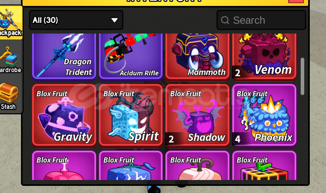Screen dimensions: 326x193
Task: Choose the Shadow Blox Fruit
Action: (197, 115)
